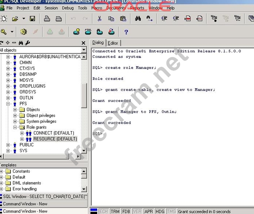Expand the CTXSYS user node

click(8, 68)
